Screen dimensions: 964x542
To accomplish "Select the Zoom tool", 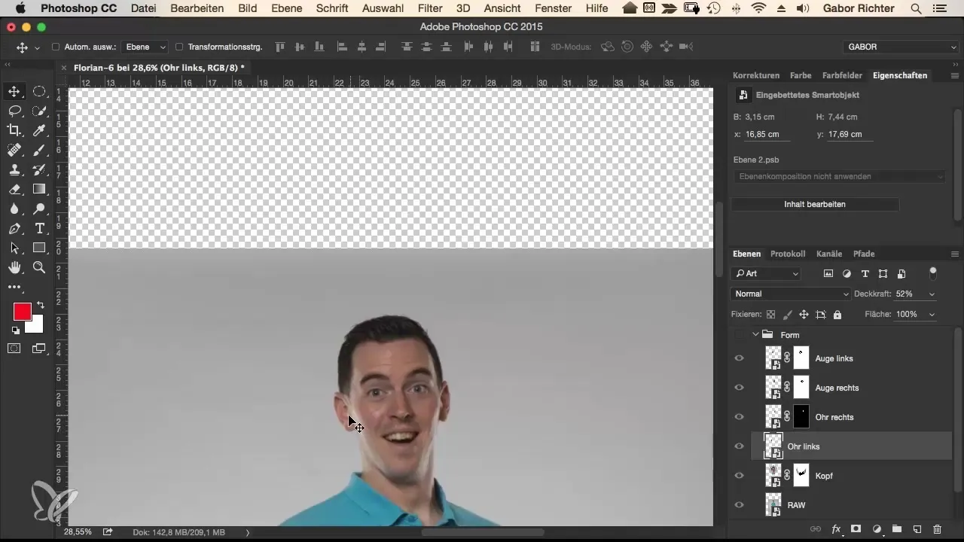I will pos(39,268).
